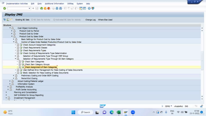Click the Save icon in toolbar

(x=37, y=8)
